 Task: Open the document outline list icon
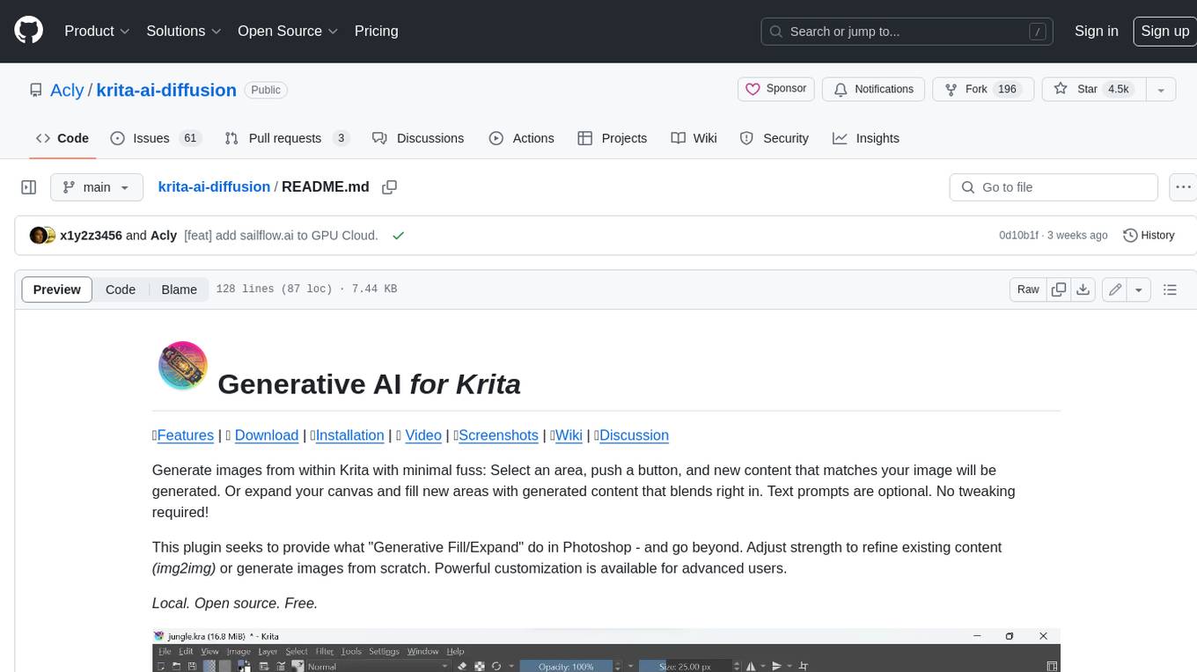click(x=1170, y=289)
